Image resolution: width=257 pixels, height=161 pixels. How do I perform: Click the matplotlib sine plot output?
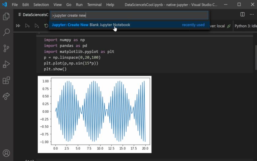click(x=95, y=114)
